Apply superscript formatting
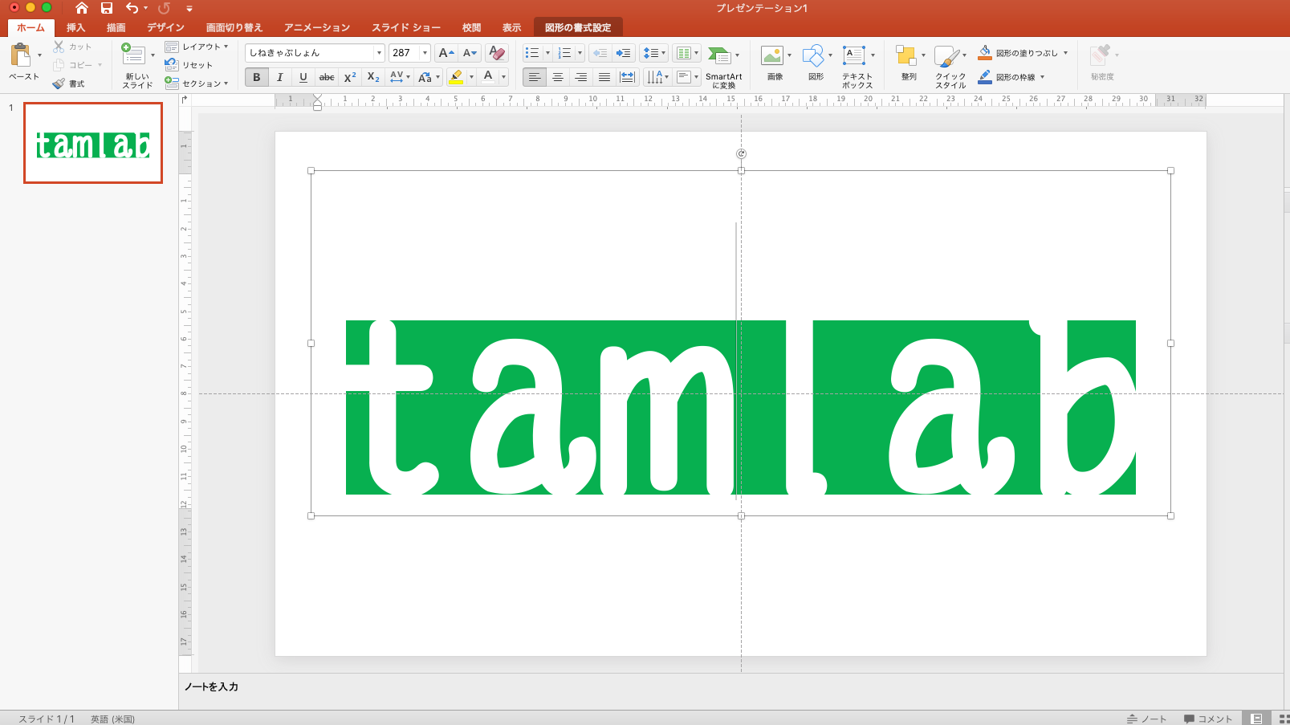 coord(350,77)
